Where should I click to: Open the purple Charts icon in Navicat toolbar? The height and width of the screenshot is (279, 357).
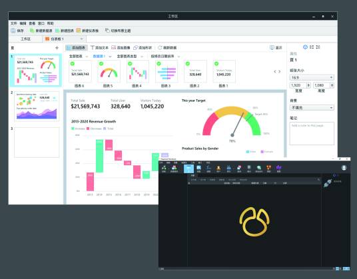point(278,168)
